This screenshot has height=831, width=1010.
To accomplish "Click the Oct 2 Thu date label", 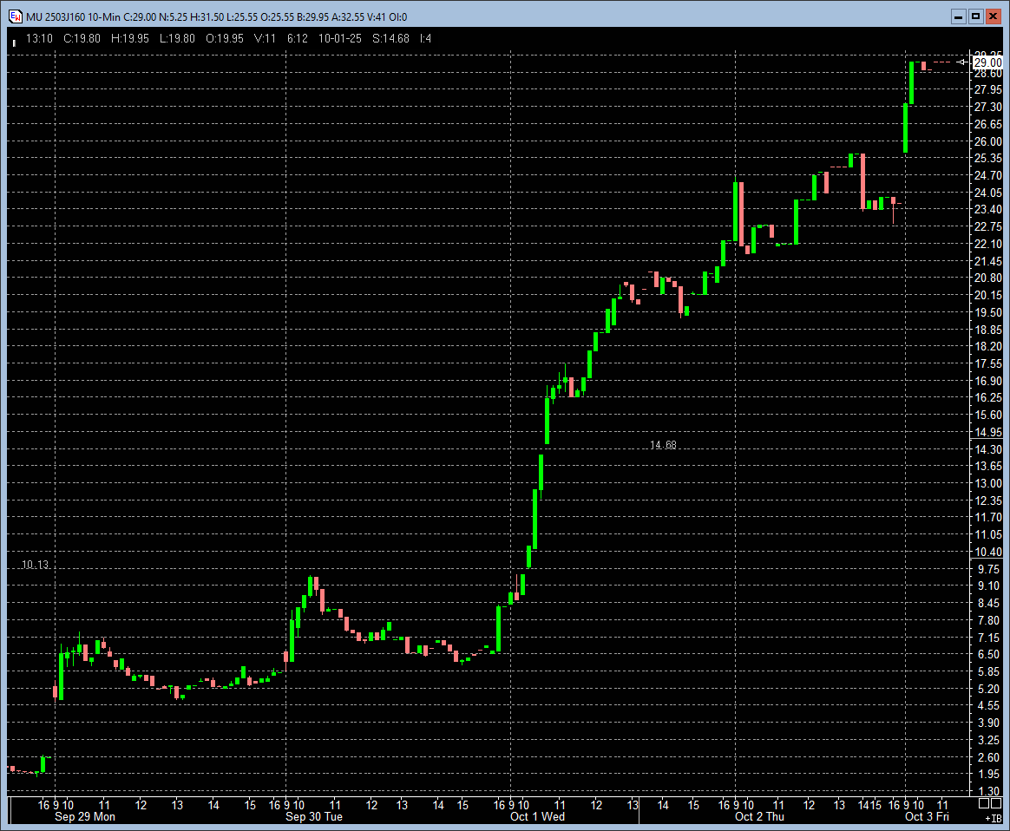I will [758, 816].
